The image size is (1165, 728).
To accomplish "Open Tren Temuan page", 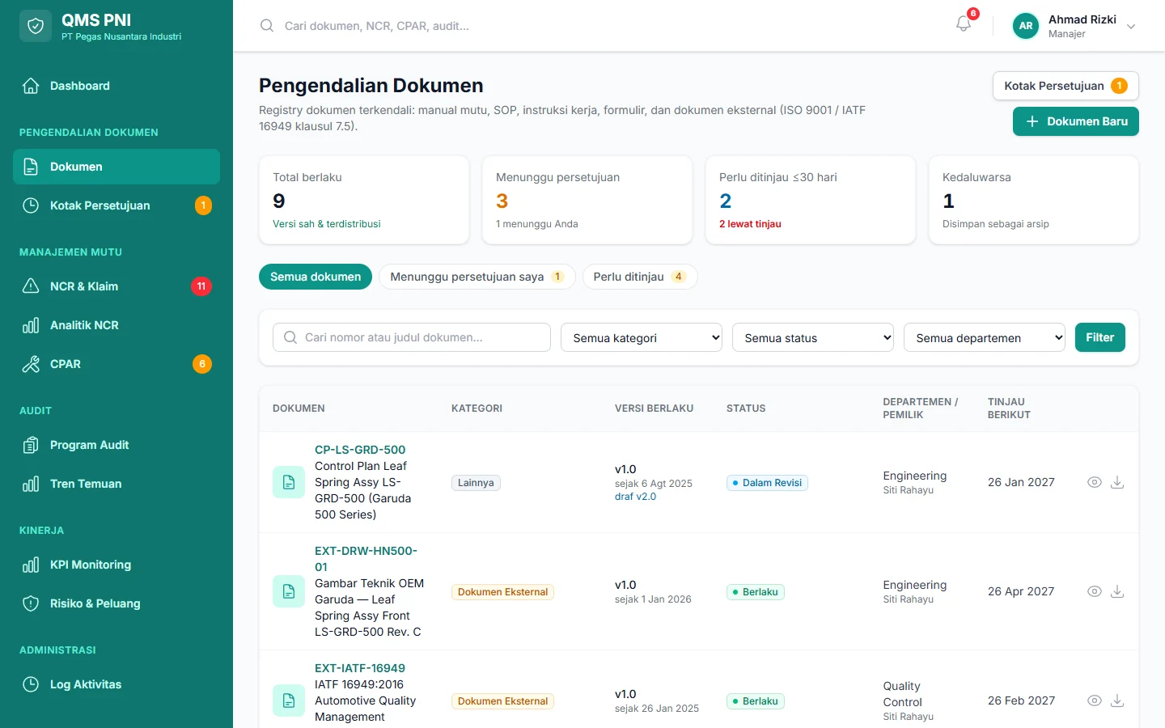I will pos(116,484).
